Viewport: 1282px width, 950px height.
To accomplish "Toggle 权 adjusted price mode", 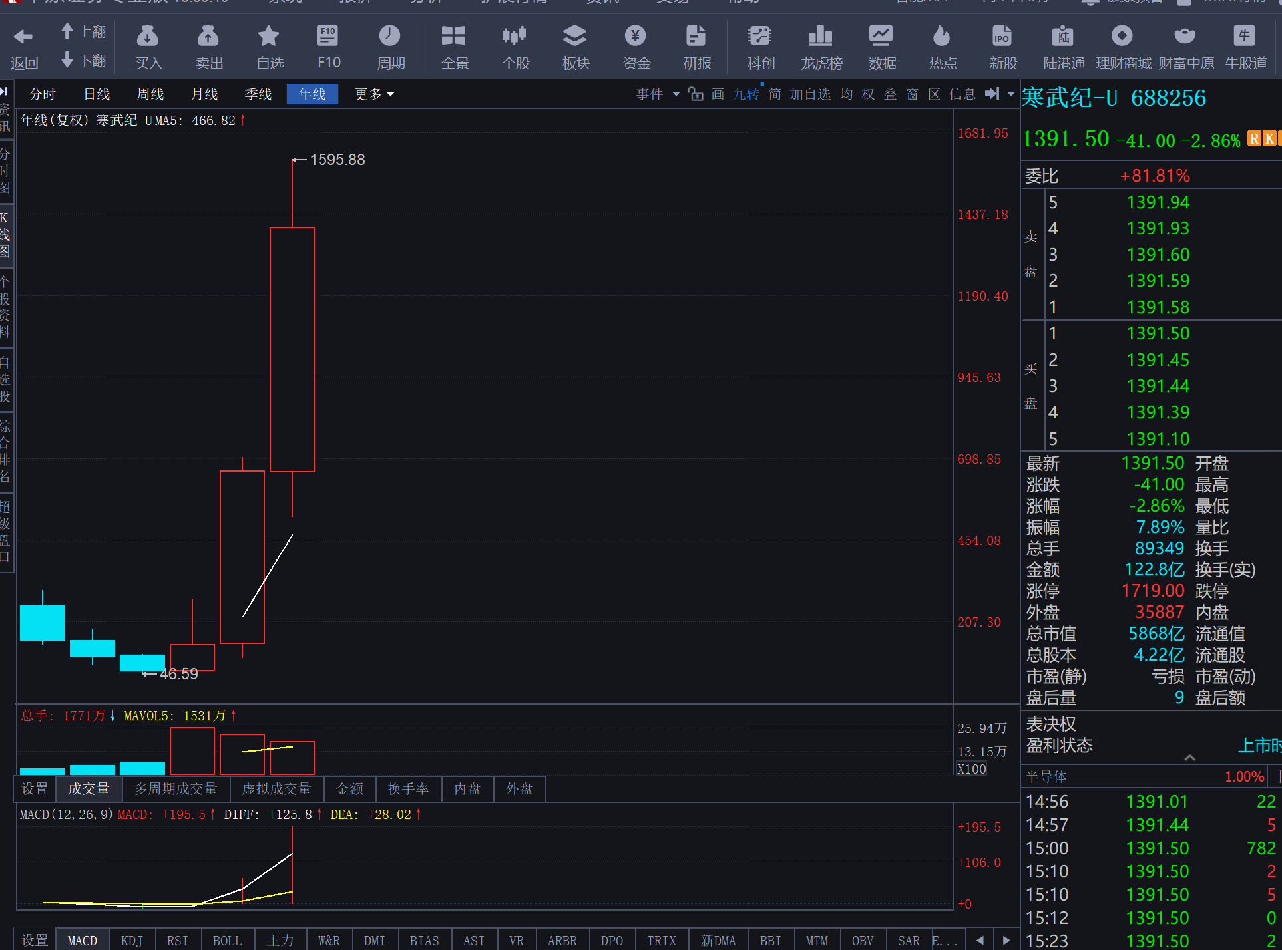I will click(x=868, y=94).
